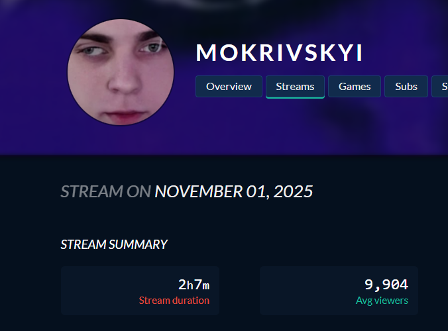448x331 pixels.
Task: Click the teal underline beneath Streams
Action: pyautogui.click(x=295, y=97)
